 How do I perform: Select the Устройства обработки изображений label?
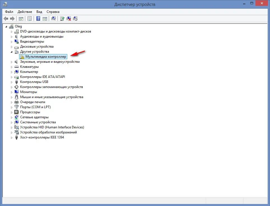pos(49,132)
